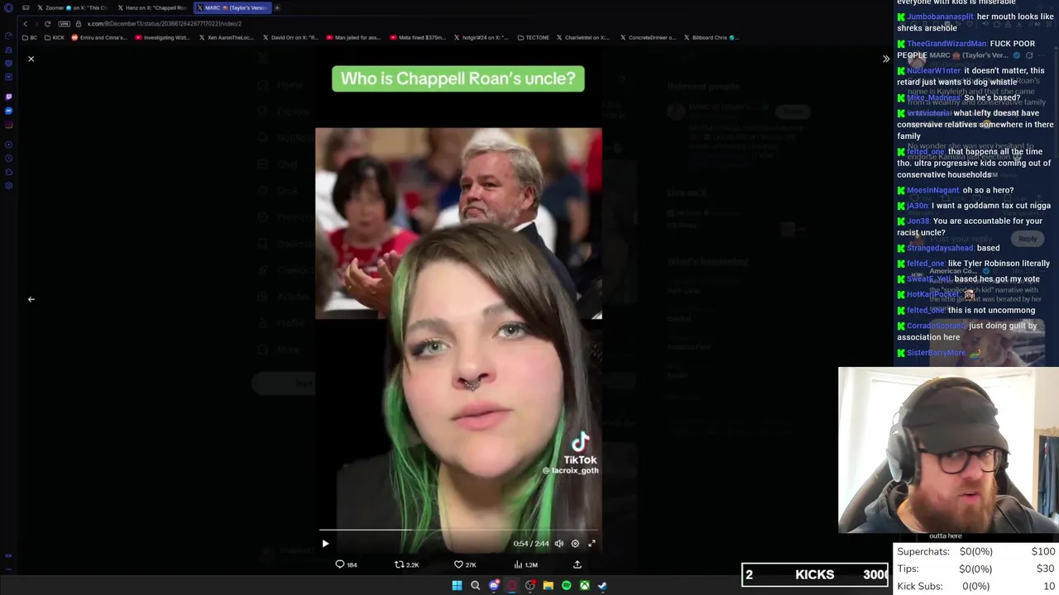Open the 'CharlieIntel on X' bookmark
1059x595 pixels.
[x=583, y=37]
